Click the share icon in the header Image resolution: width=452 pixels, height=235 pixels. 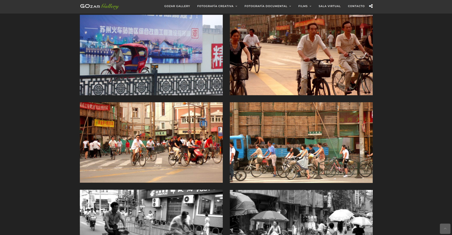coord(371,6)
